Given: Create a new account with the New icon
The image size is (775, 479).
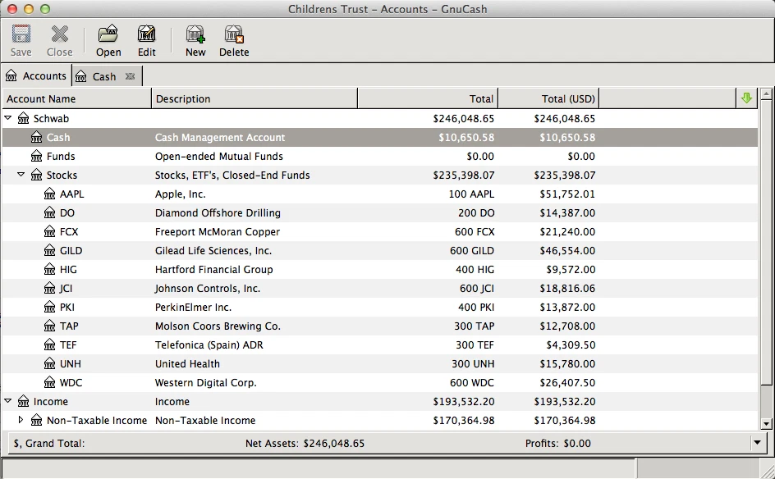Looking at the screenshot, I should coord(195,34).
